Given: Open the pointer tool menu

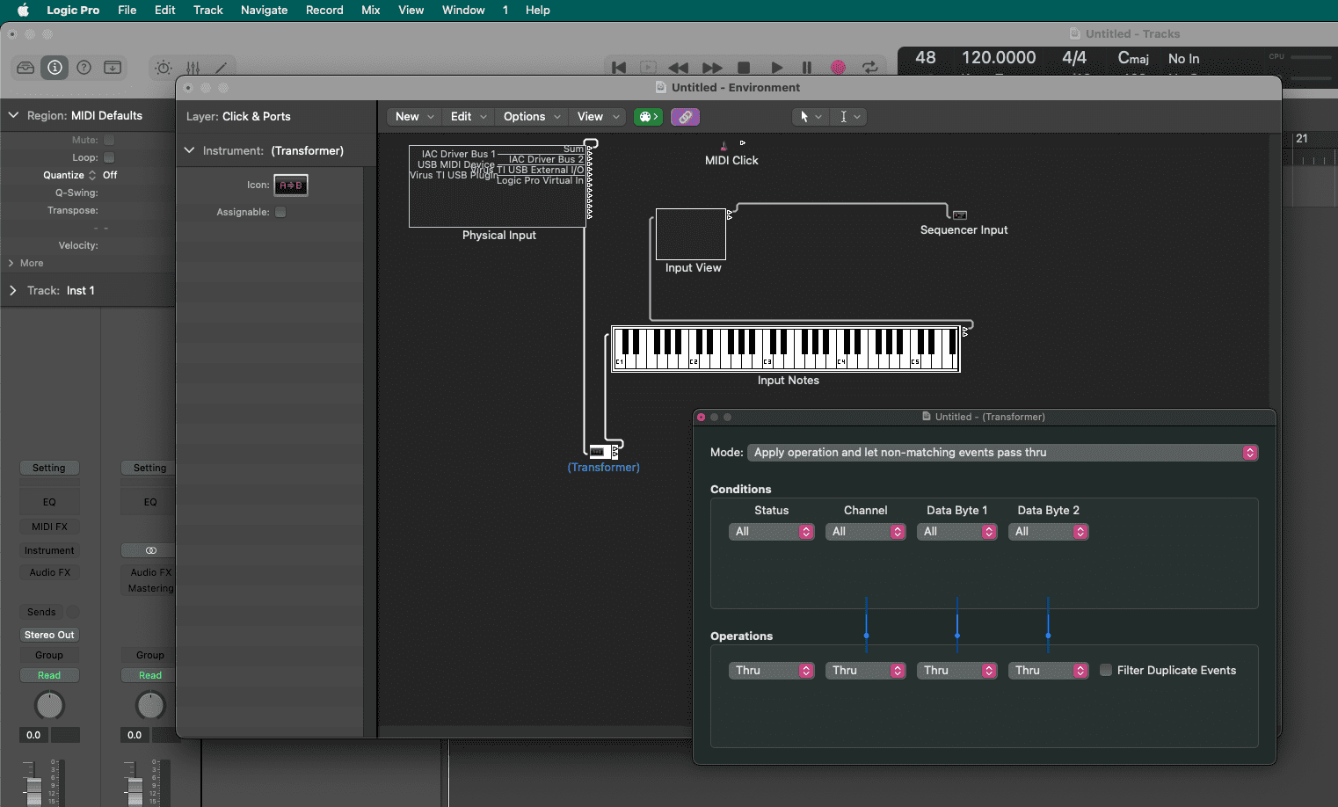Looking at the screenshot, I should [x=810, y=117].
